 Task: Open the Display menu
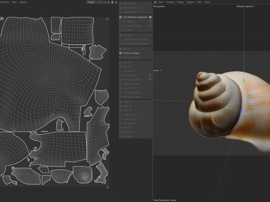pyautogui.click(x=180, y=2)
